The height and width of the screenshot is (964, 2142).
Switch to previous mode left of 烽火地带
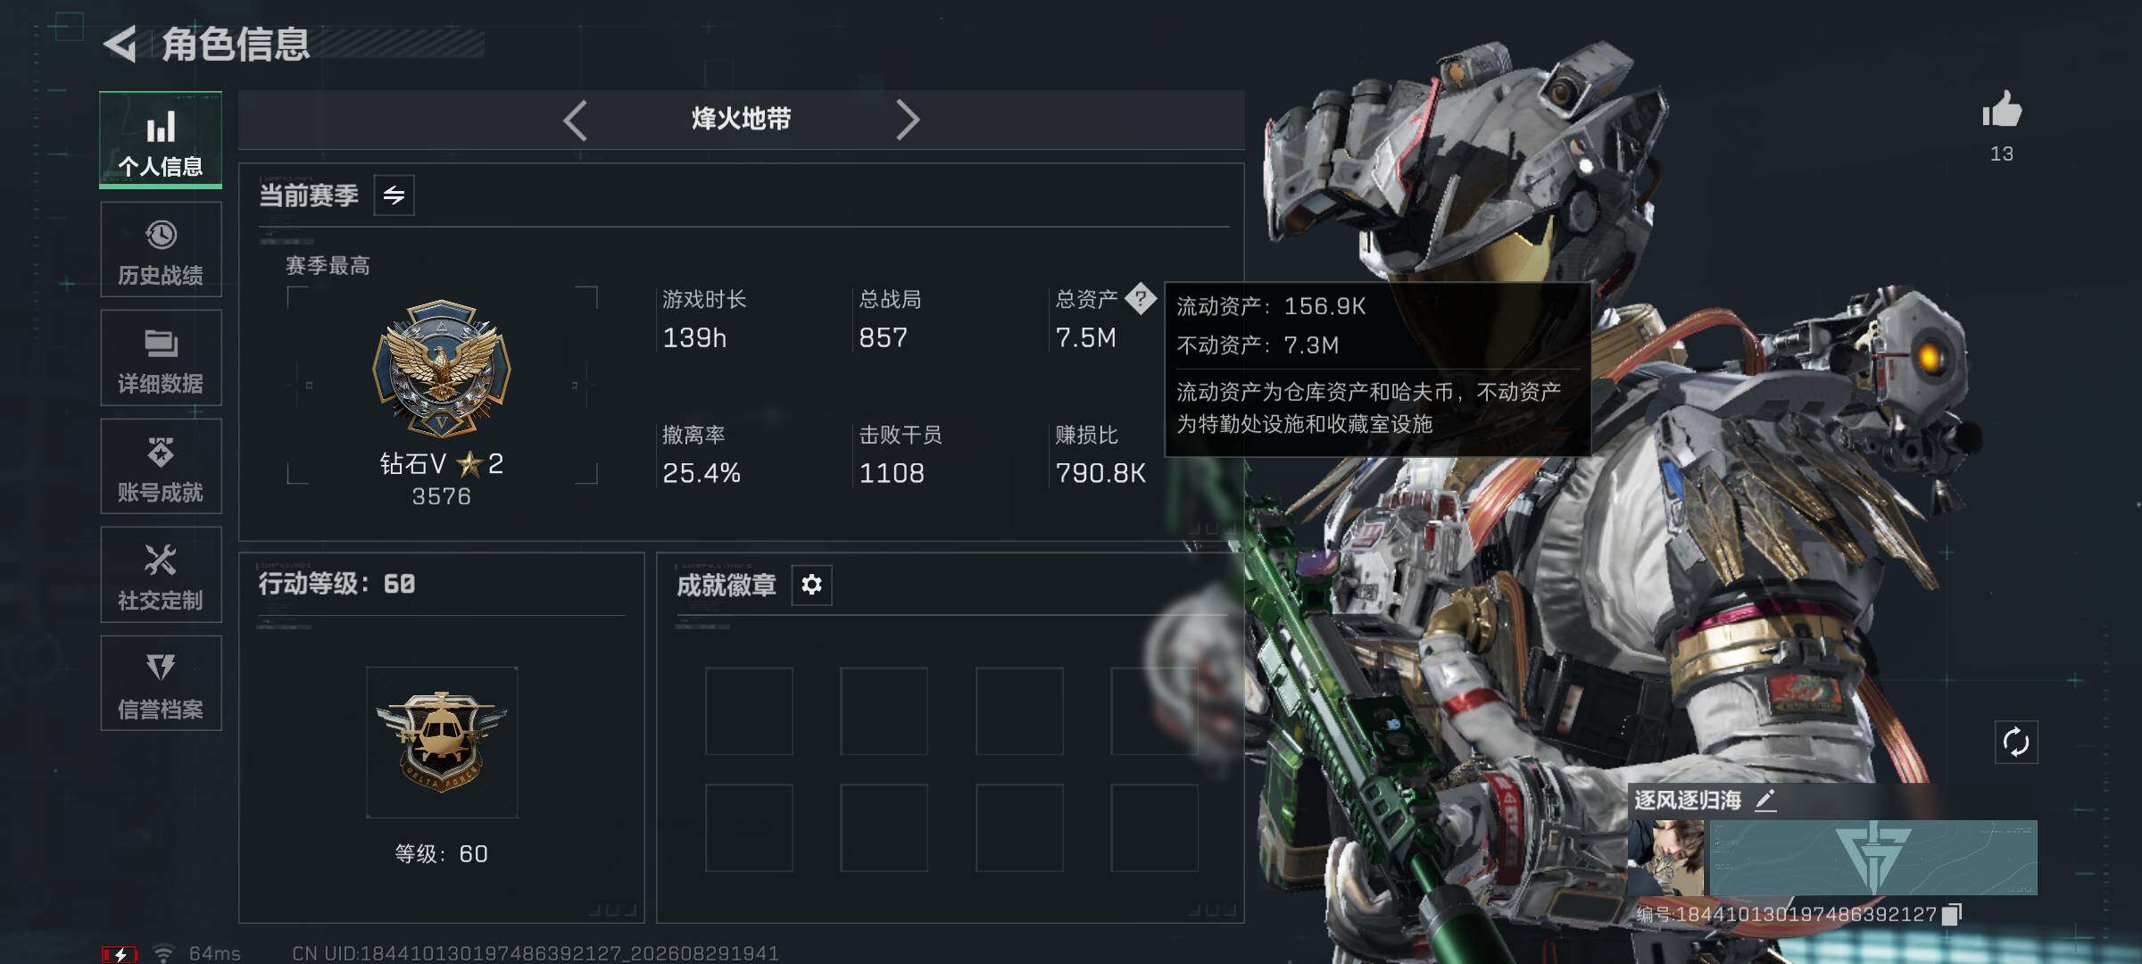[576, 120]
